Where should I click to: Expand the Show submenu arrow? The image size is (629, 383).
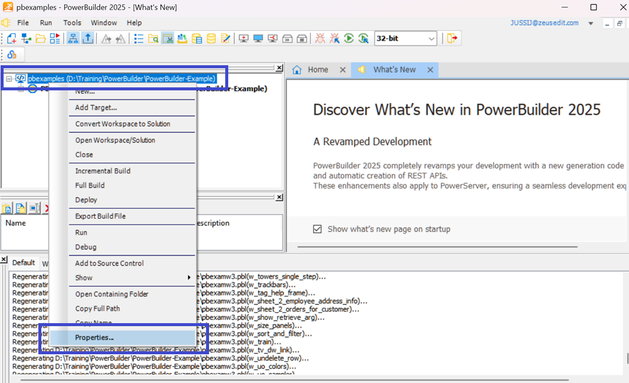[189, 278]
